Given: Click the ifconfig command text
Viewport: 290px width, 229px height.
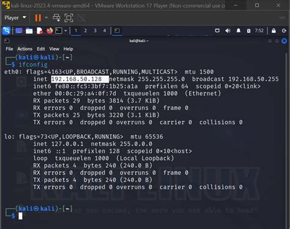Looking at the screenshot, I should (33, 65).
